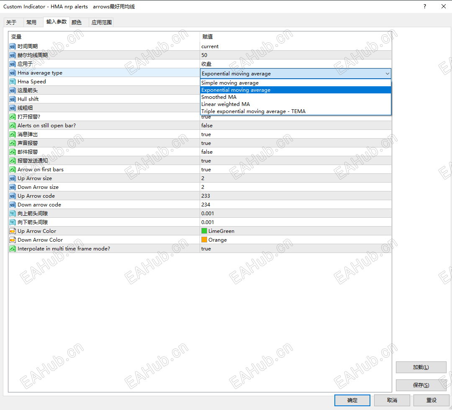Click the Orange color swatch
The width and height of the screenshot is (452, 410).
pyautogui.click(x=204, y=240)
